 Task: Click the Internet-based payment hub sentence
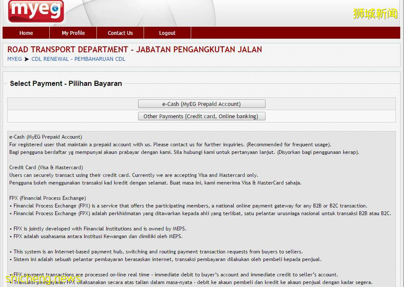(158, 252)
